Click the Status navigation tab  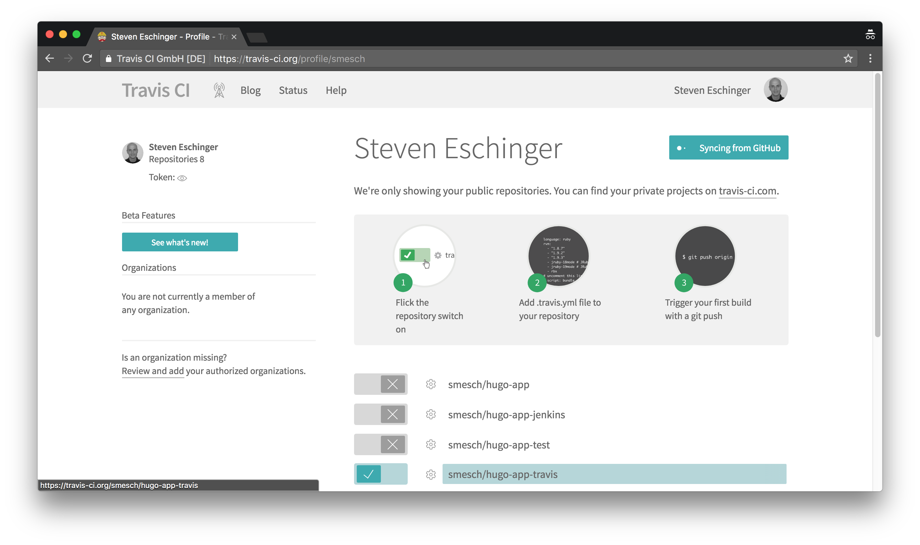[293, 90]
